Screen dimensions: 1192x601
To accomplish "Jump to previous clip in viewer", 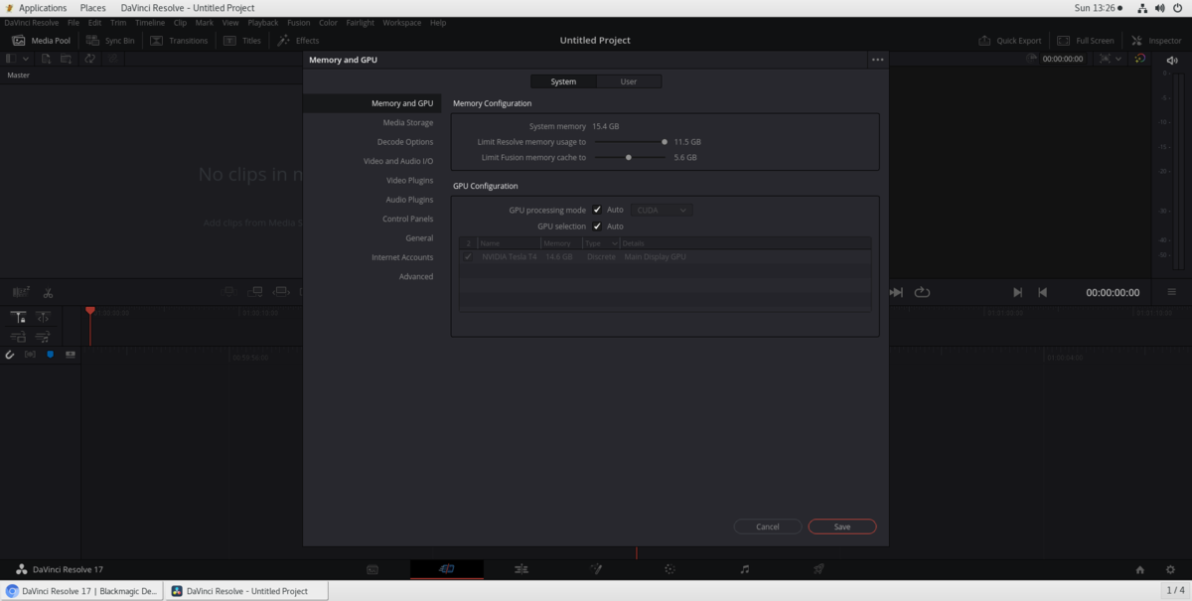I will coord(1042,292).
